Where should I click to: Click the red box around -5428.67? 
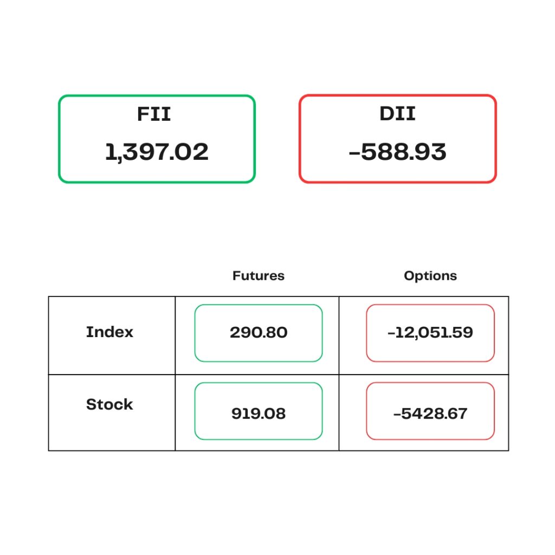430,411
